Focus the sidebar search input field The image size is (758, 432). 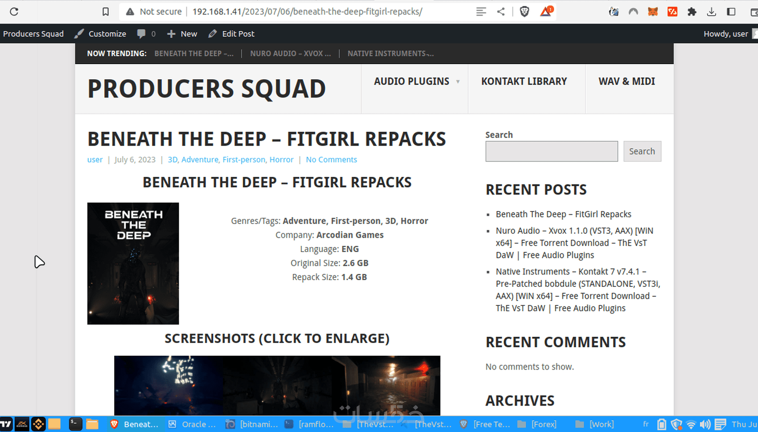coord(552,151)
